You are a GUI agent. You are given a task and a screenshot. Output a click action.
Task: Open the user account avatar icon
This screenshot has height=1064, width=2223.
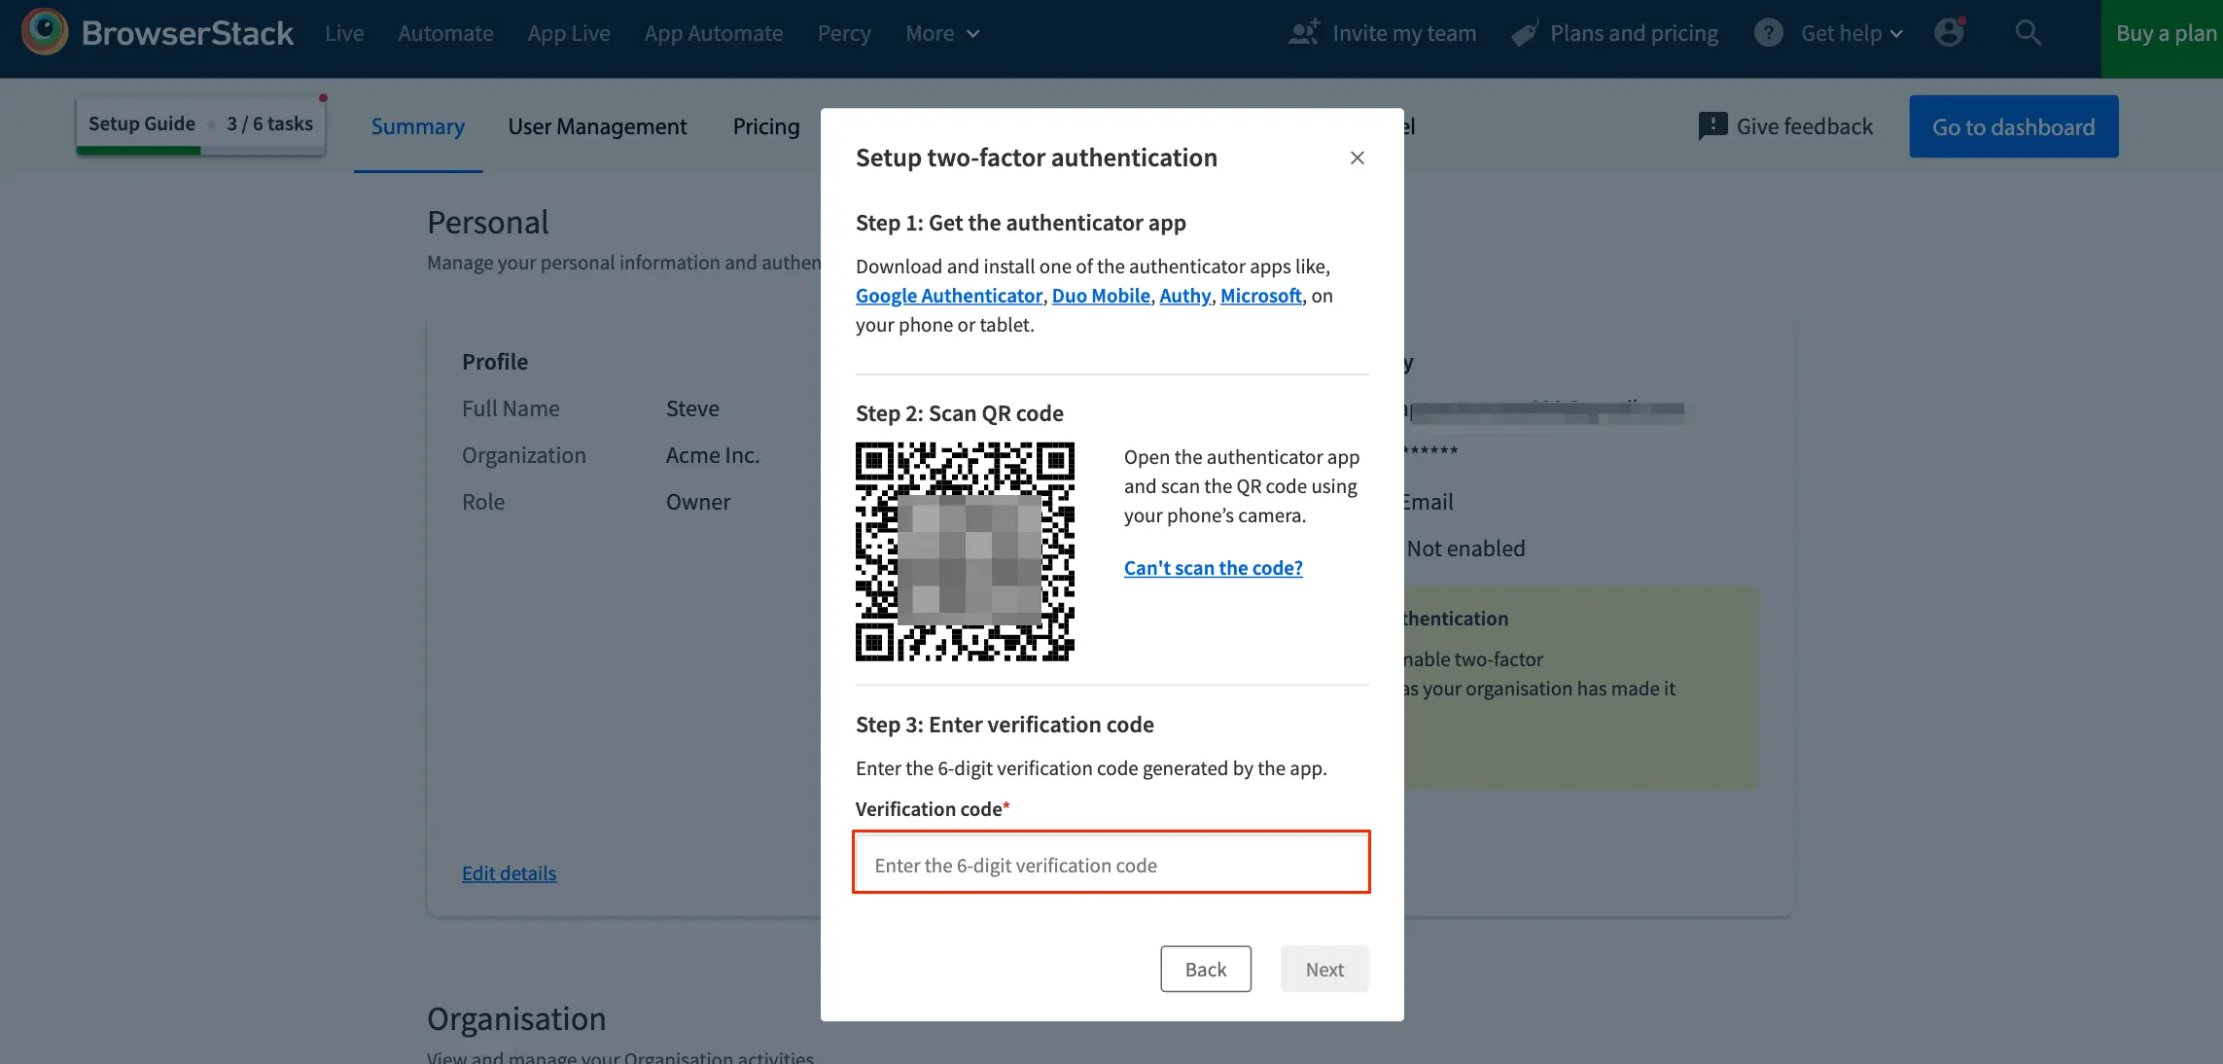coord(1949,33)
